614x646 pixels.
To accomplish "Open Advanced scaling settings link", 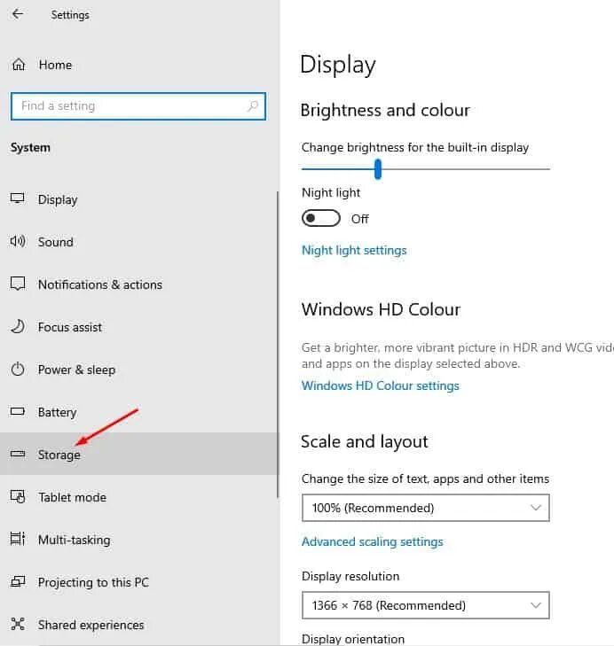I will click(372, 541).
